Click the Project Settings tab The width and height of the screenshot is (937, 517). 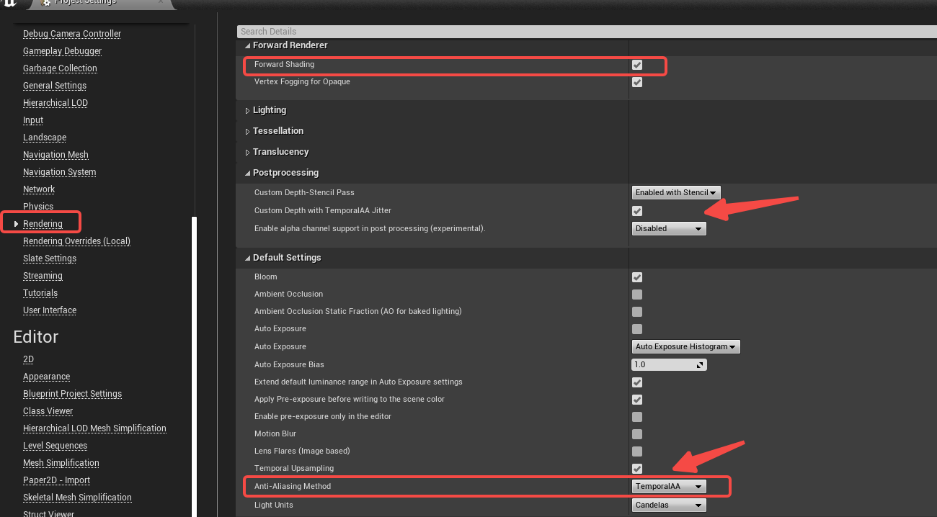(x=99, y=3)
